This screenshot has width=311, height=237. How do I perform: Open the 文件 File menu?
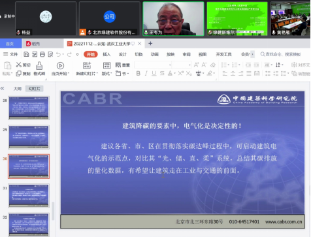pos(10,54)
